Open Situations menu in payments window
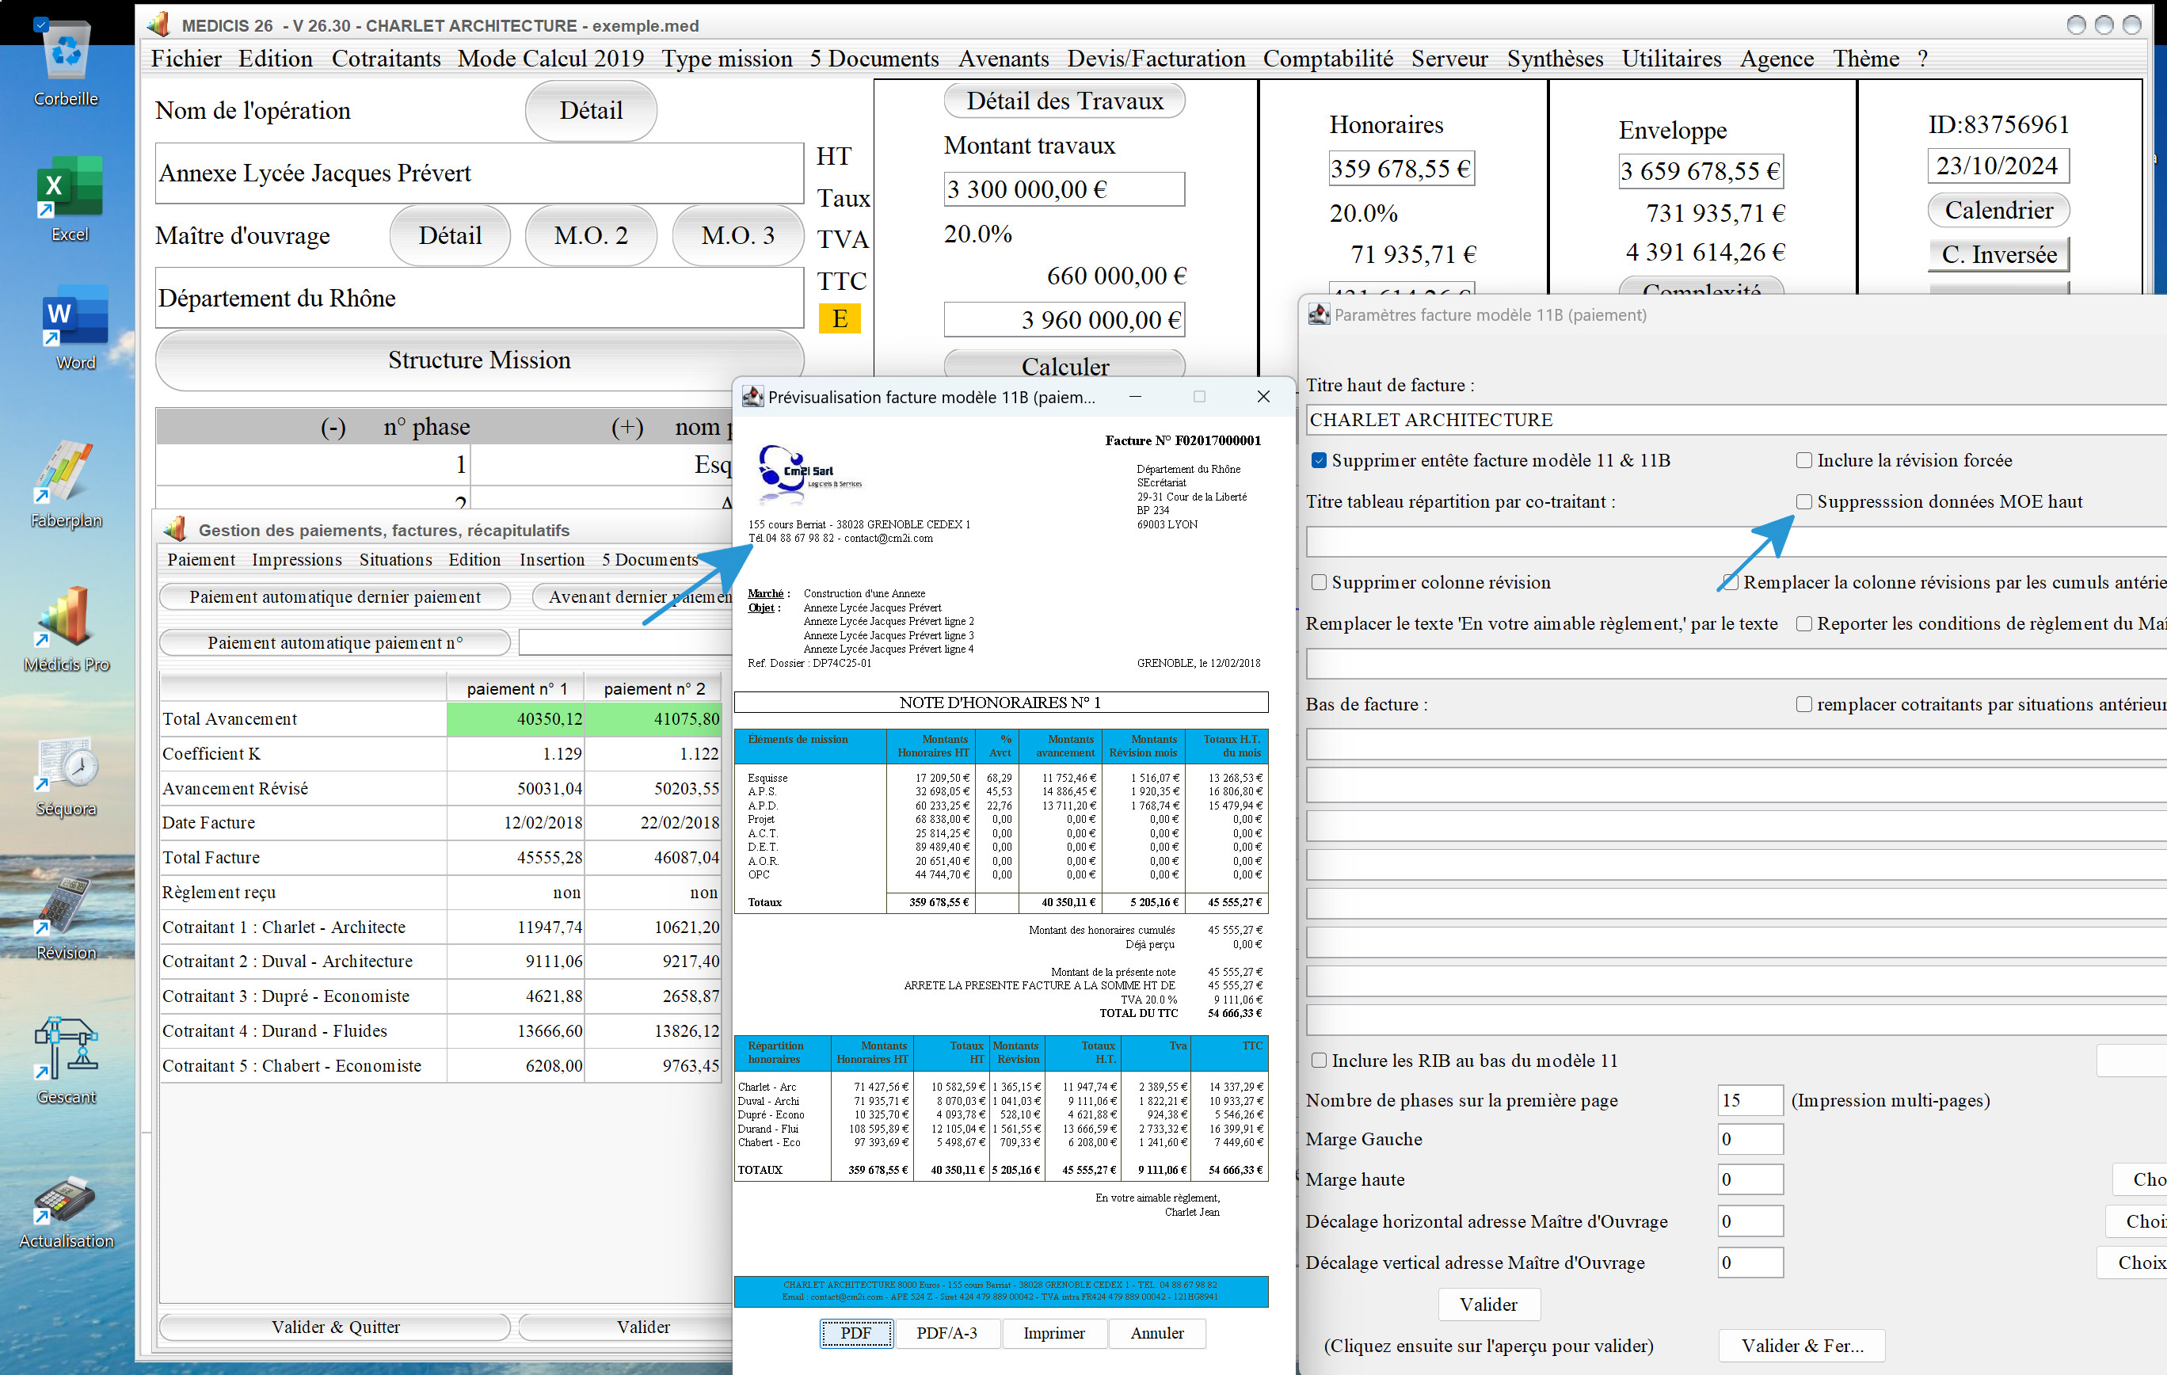2167x1375 pixels. point(396,560)
